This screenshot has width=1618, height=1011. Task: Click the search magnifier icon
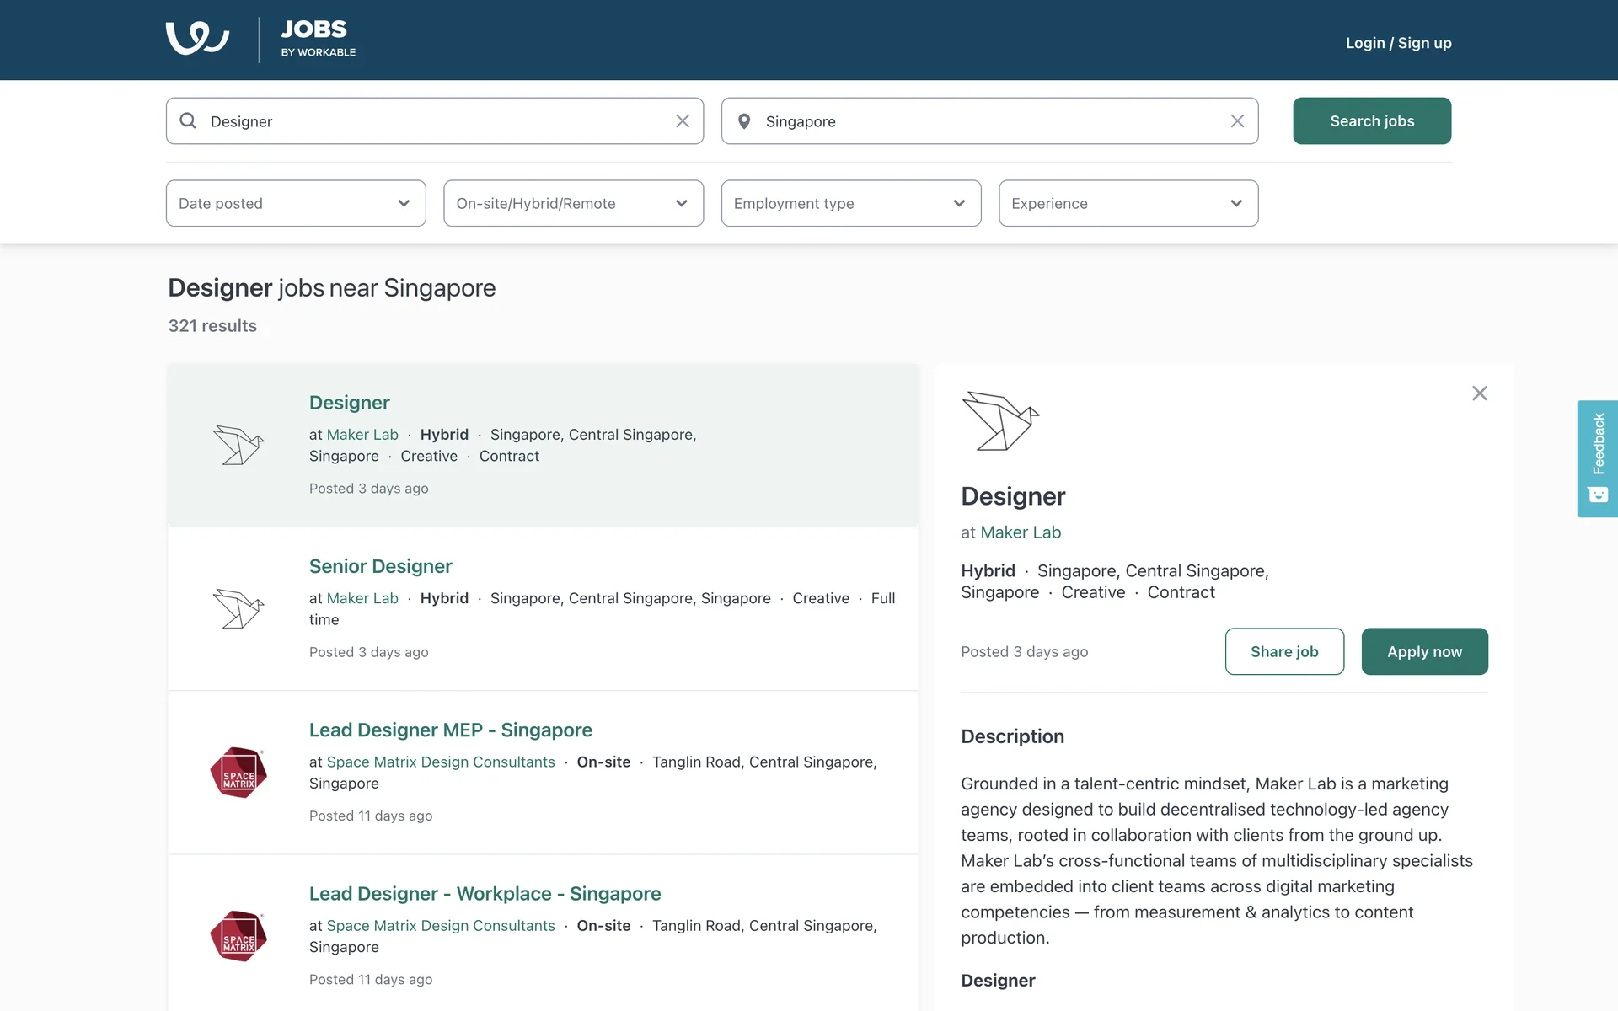[x=188, y=121]
